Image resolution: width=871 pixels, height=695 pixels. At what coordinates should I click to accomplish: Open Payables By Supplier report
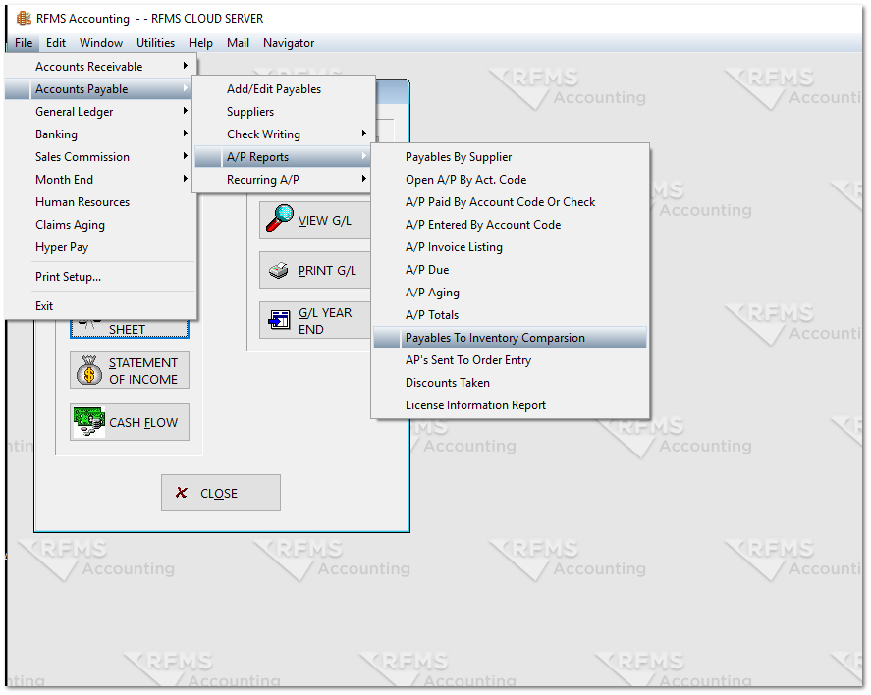[510, 157]
